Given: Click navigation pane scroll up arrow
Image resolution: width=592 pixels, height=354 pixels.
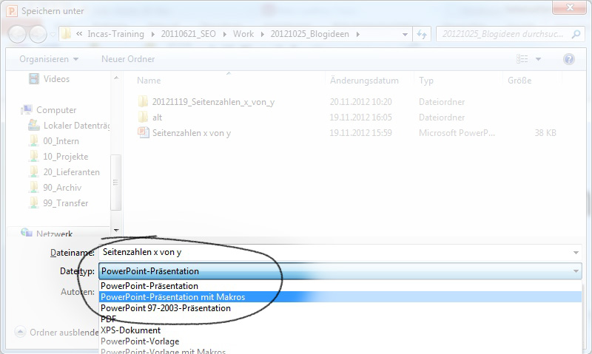Looking at the screenshot, I should pyautogui.click(x=116, y=78).
